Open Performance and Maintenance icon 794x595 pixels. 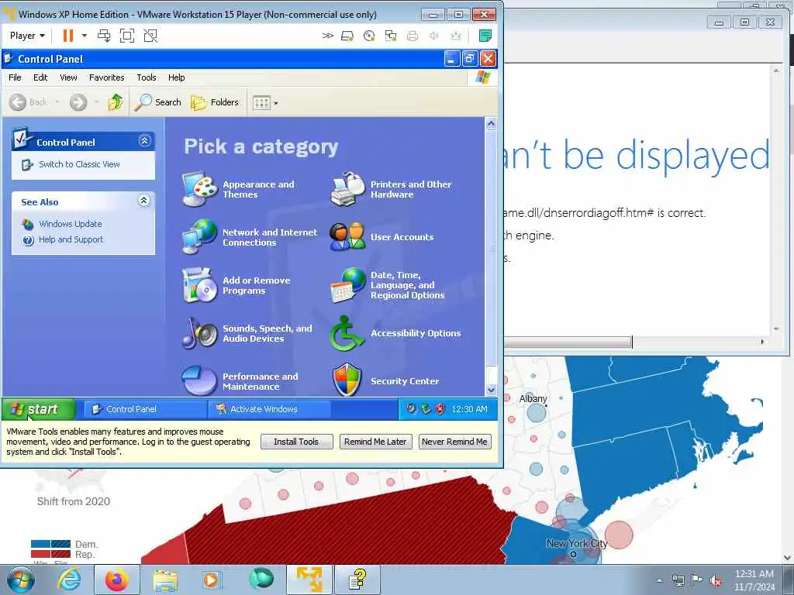click(x=199, y=380)
